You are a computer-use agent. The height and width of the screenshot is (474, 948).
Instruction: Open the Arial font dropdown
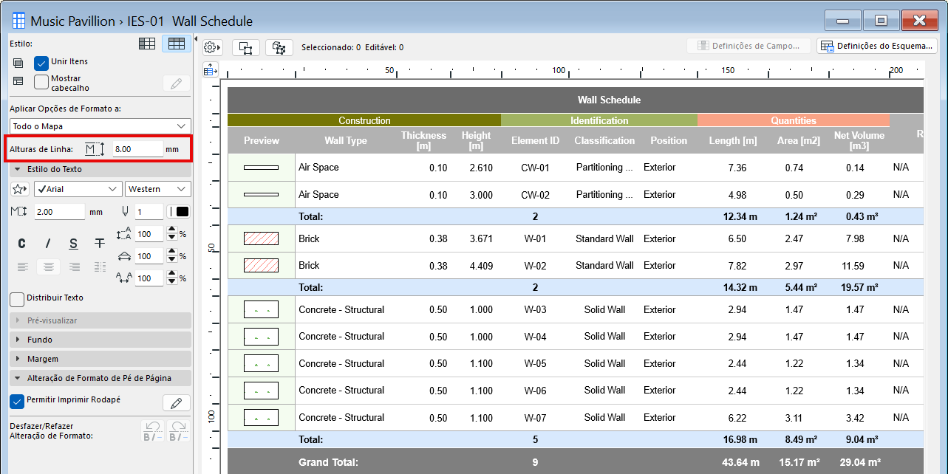click(x=78, y=189)
